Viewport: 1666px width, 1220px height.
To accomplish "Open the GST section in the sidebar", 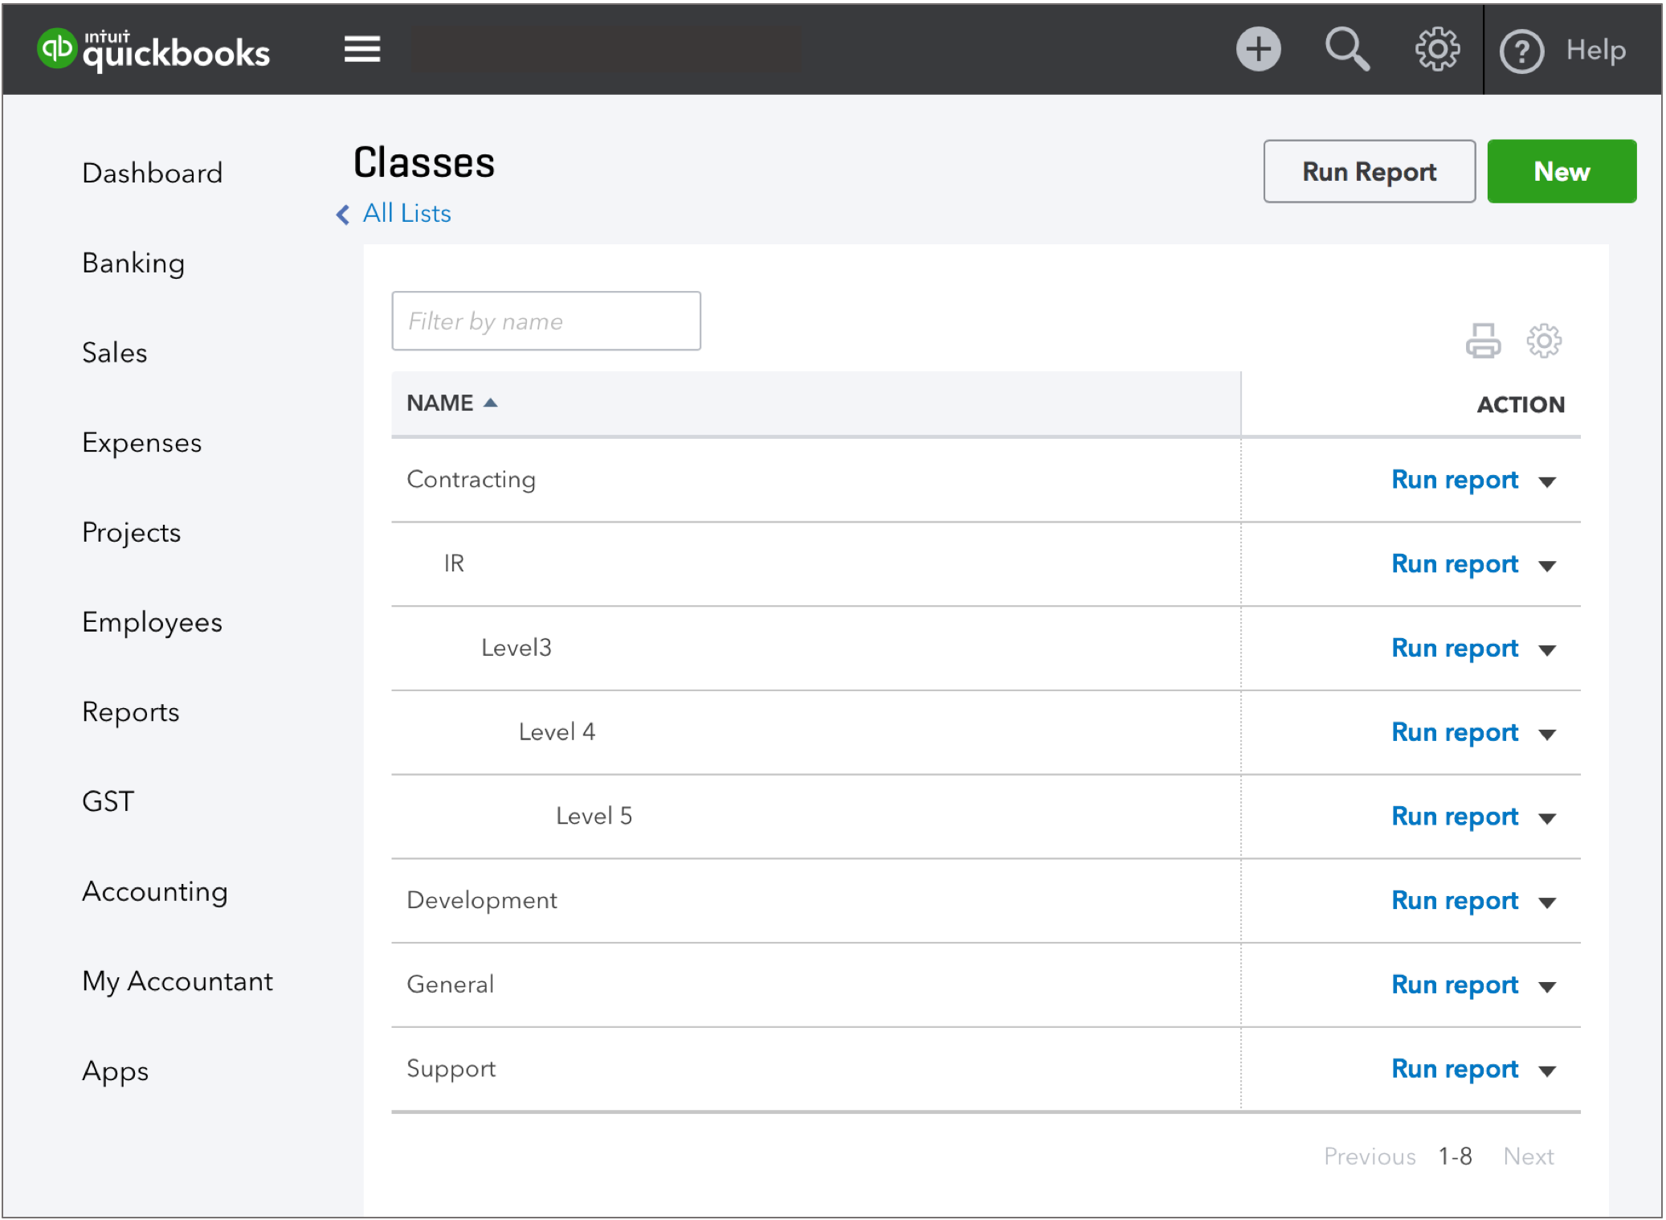I will click(x=107, y=801).
